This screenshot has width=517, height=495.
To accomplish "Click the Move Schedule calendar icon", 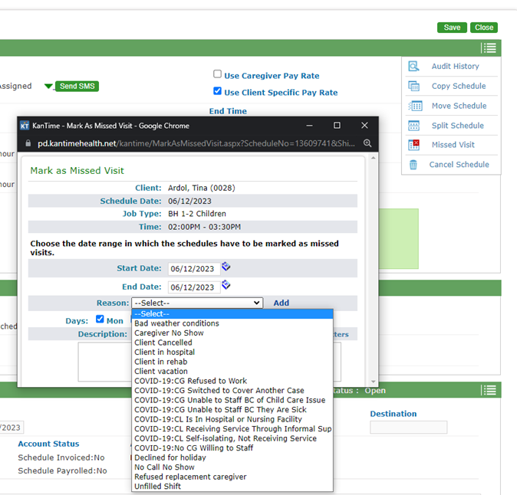I will [x=414, y=106].
